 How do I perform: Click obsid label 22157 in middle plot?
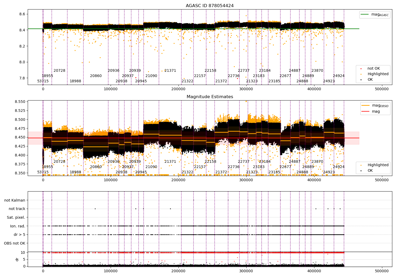point(200,167)
